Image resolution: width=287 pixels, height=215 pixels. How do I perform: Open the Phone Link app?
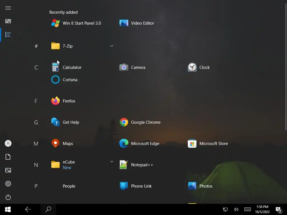point(135,186)
